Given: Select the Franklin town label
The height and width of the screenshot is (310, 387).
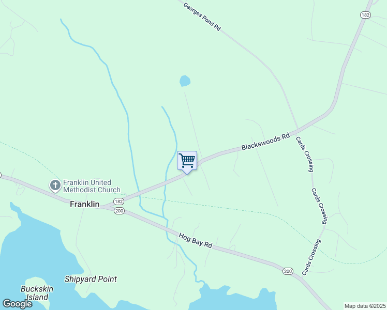Looking at the screenshot, I should point(85,204).
